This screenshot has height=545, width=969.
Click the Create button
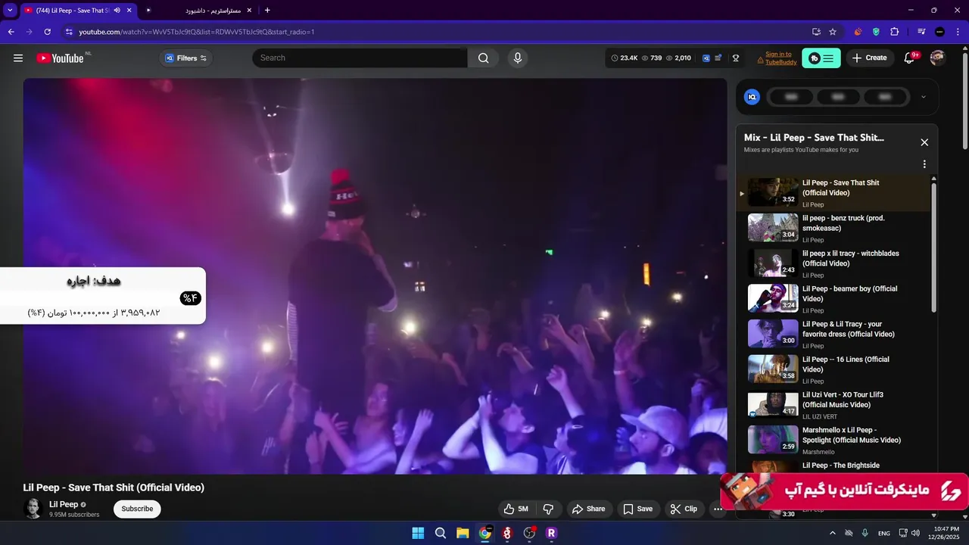click(x=870, y=58)
